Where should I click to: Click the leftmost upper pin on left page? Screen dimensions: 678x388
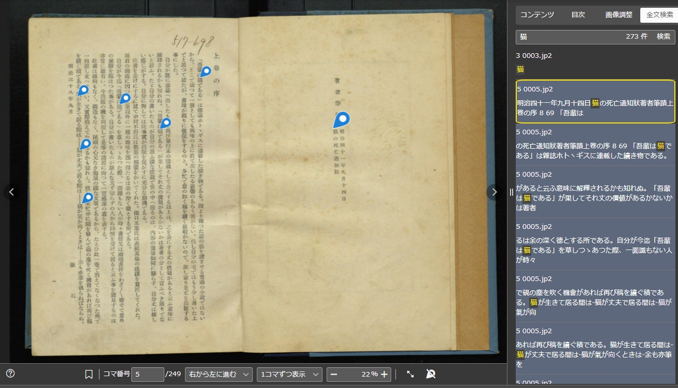(x=83, y=90)
